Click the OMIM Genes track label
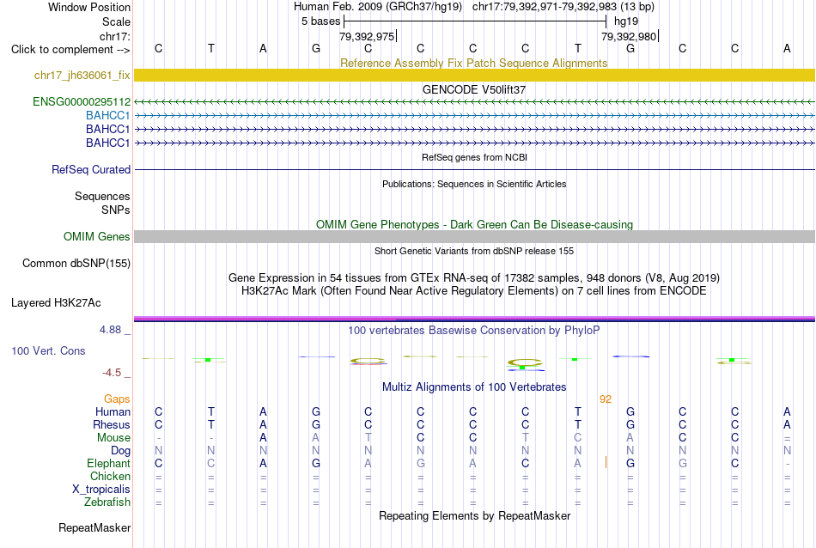This screenshot has height=548, width=816. [x=96, y=237]
